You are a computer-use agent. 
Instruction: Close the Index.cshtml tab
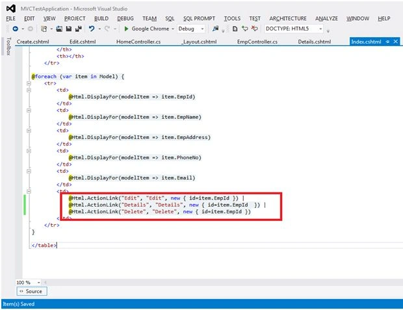[x=396, y=42]
